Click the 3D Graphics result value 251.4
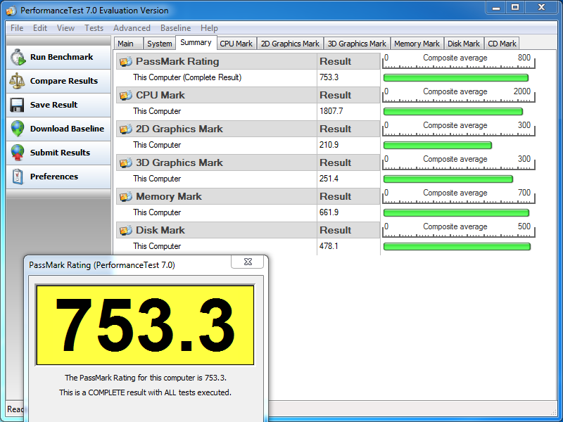The height and width of the screenshot is (422, 563). tap(329, 179)
